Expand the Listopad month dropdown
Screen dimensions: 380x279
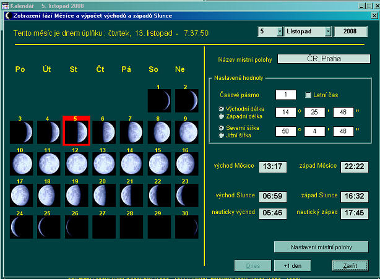327,31
